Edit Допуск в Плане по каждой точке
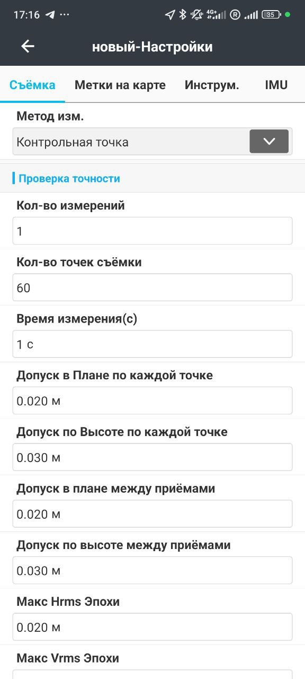 (152, 401)
